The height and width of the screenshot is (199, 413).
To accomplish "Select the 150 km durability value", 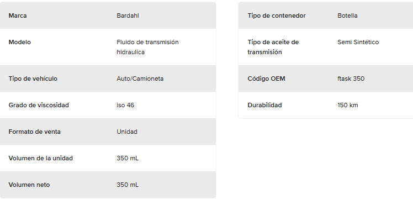I will coord(348,105).
